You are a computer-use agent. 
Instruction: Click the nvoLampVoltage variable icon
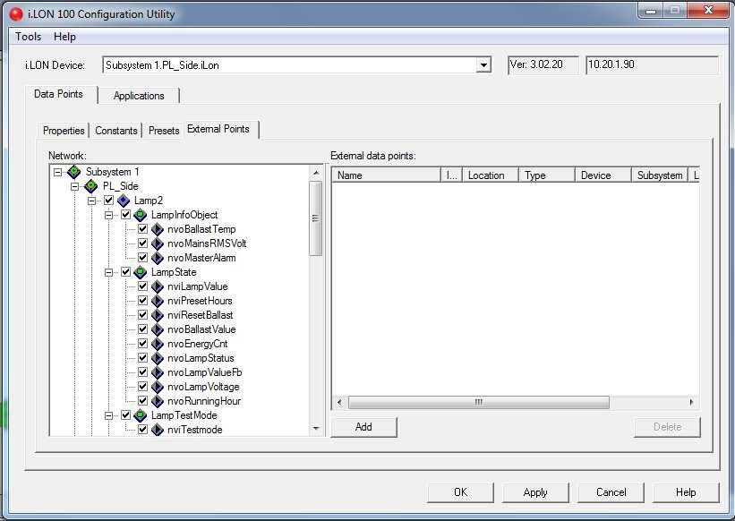pos(158,387)
